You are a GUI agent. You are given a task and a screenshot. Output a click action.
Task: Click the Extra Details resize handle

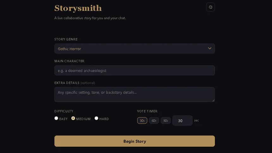[x=213, y=101]
